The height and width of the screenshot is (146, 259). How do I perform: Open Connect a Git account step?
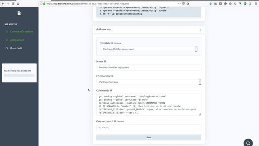point(21,32)
